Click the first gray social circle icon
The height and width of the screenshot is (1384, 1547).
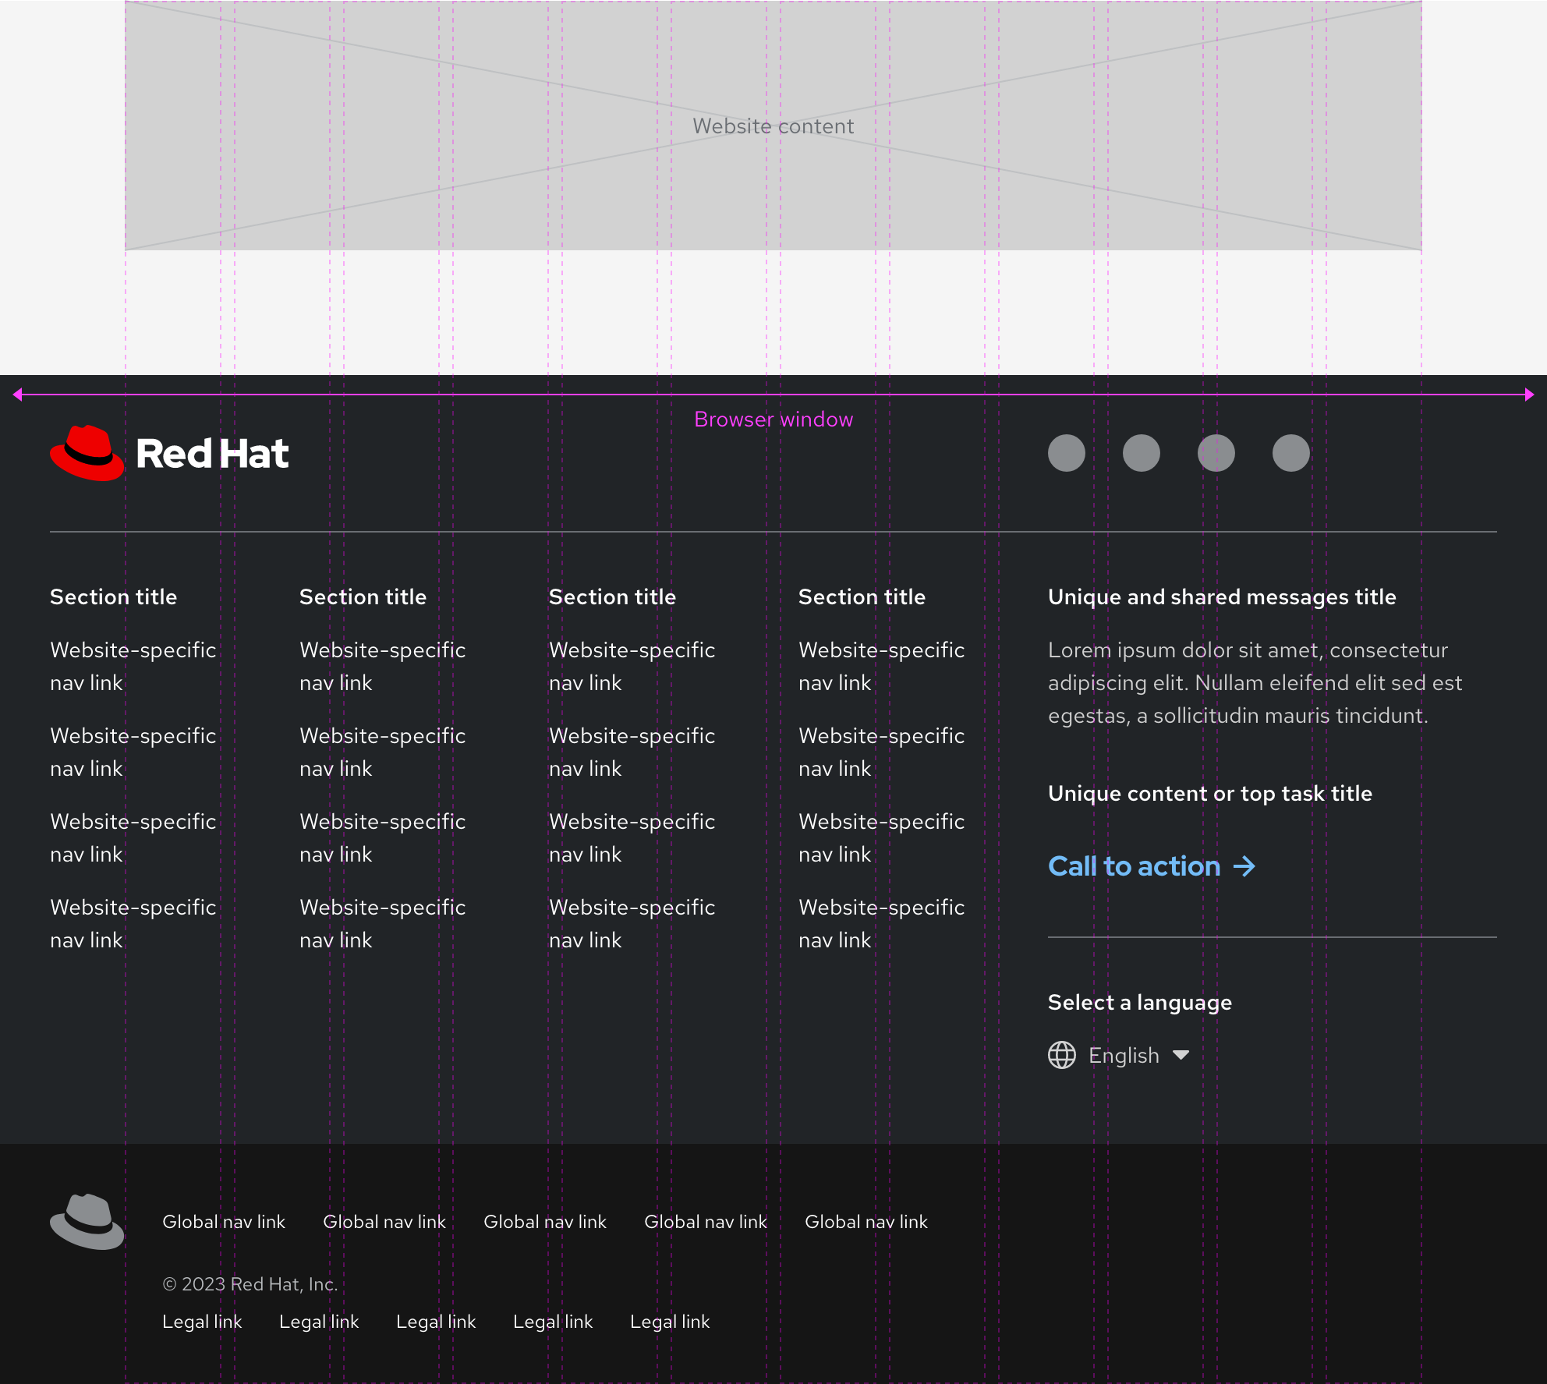1066,453
